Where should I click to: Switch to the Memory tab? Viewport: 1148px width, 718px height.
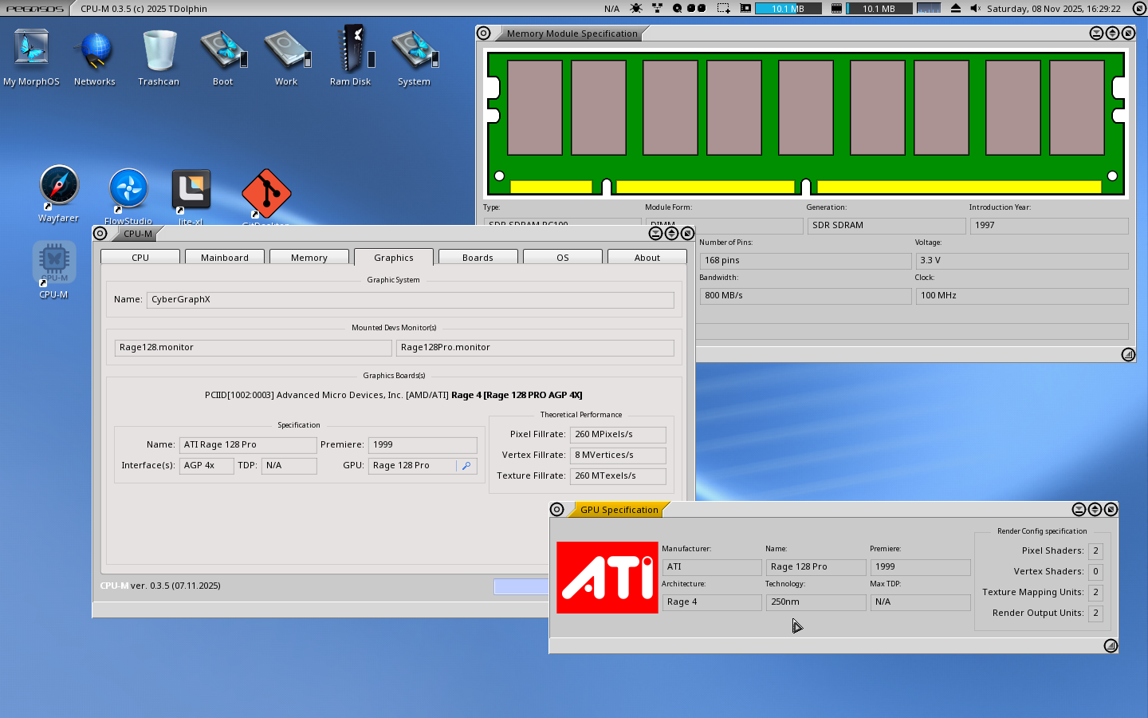(x=309, y=258)
